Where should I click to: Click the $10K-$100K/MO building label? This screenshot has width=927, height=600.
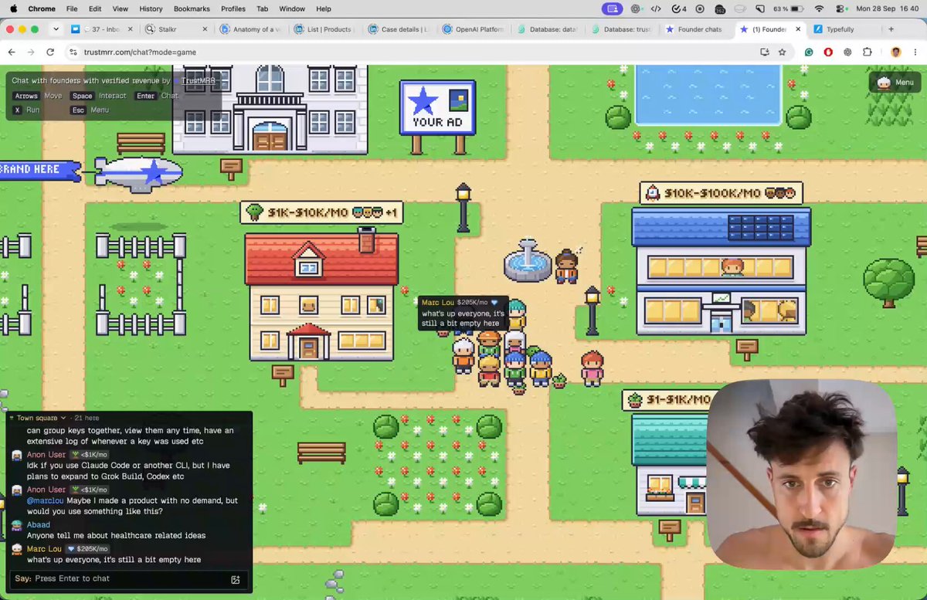pos(722,193)
